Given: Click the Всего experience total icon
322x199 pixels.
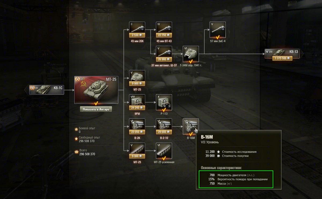Looking at the screenshot, I should pos(76,152).
